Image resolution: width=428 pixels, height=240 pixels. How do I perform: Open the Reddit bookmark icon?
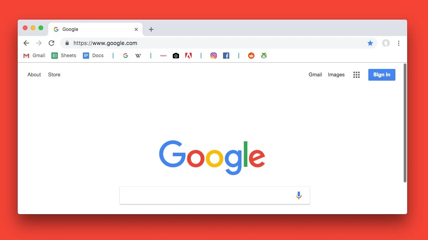tap(251, 56)
